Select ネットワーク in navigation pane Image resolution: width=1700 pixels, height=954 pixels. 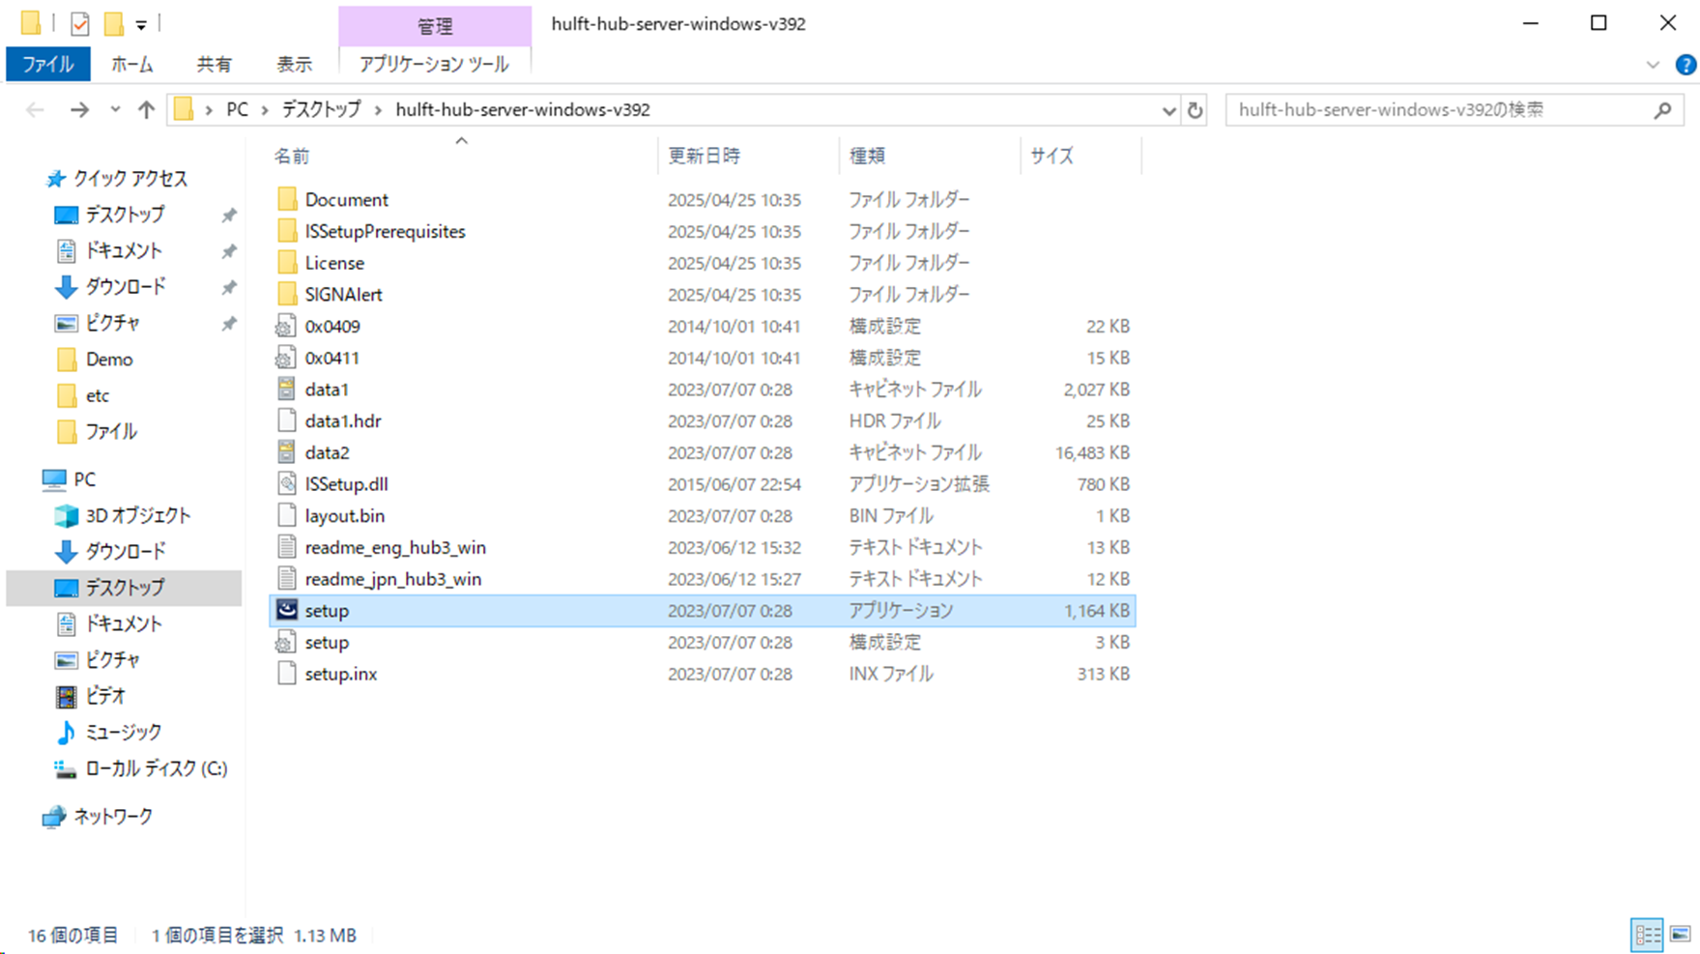pos(113,817)
